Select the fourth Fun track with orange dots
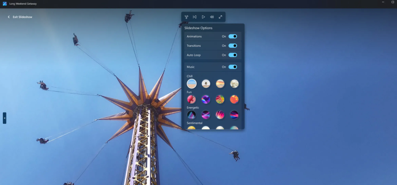Image resolution: width=397 pixels, height=185 pixels. (234, 99)
